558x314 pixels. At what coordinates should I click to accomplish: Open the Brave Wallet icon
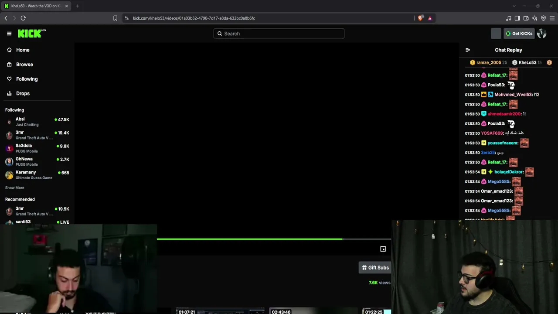526,18
